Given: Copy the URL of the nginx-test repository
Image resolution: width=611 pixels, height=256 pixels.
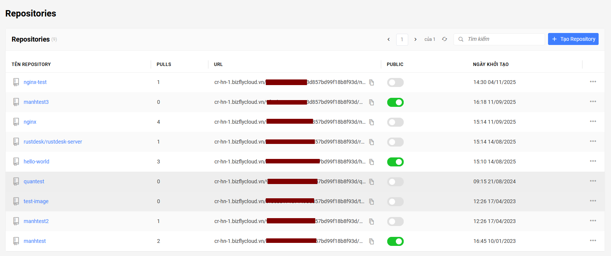Looking at the screenshot, I should tap(371, 82).
